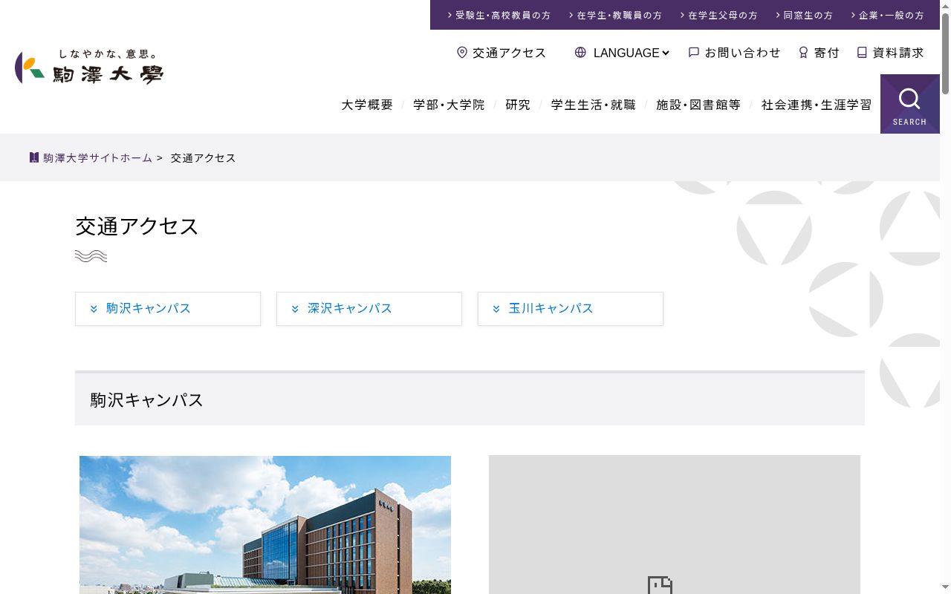Go to 受験生・高校教員の方 page
This screenshot has height=594, width=951.
[x=499, y=15]
